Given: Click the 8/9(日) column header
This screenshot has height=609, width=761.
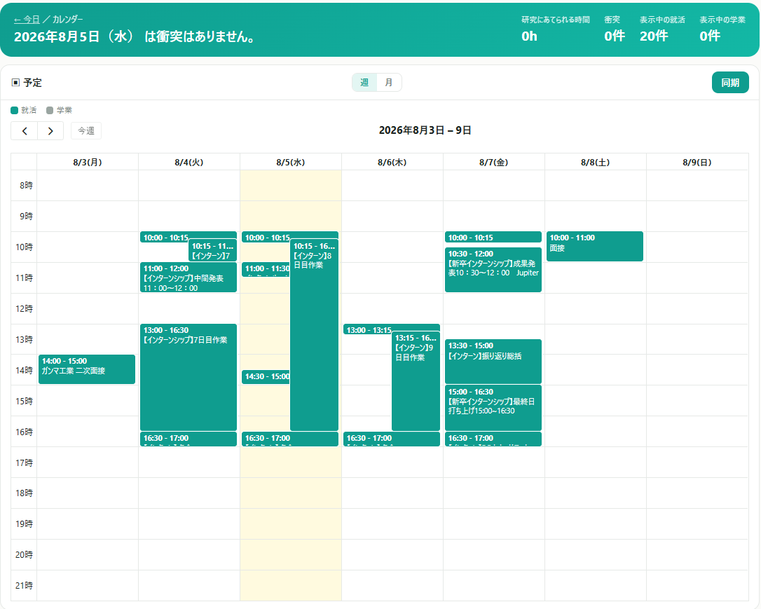Looking at the screenshot, I should pyautogui.click(x=697, y=162).
